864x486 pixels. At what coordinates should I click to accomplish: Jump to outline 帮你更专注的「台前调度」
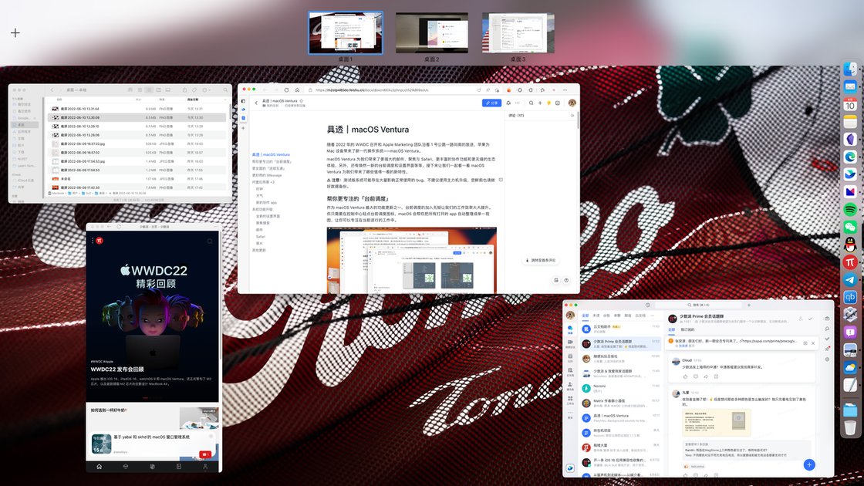pyautogui.click(x=272, y=161)
